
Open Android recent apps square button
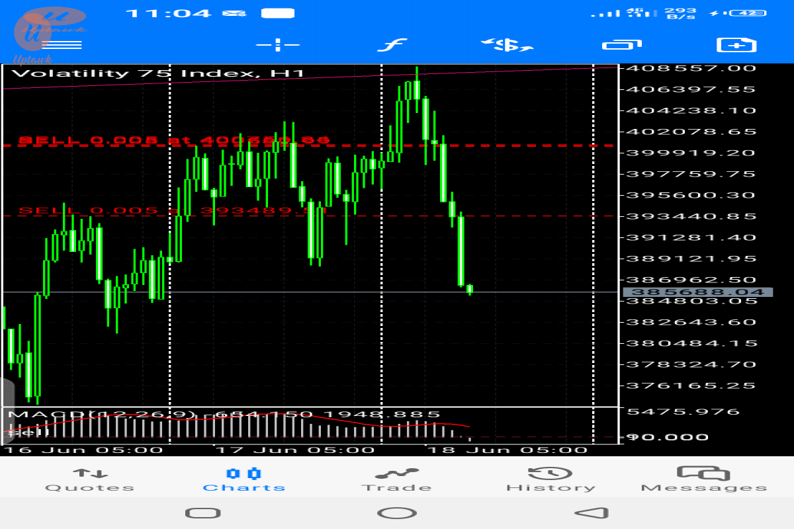202,513
